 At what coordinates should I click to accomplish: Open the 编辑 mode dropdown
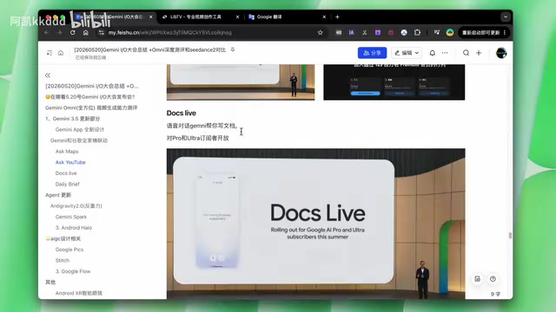coord(407,53)
